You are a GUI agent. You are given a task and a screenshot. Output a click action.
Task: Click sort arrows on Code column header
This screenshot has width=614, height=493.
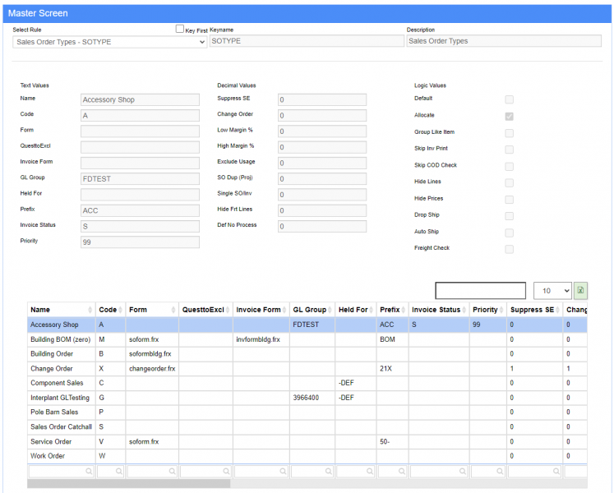coord(122,310)
